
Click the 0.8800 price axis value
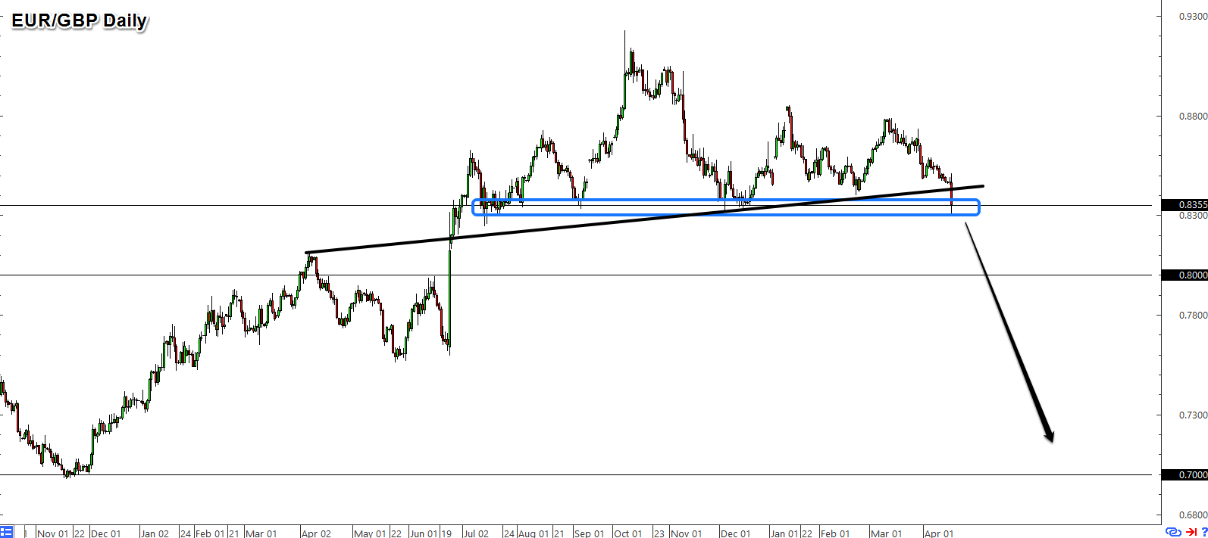(1194, 116)
